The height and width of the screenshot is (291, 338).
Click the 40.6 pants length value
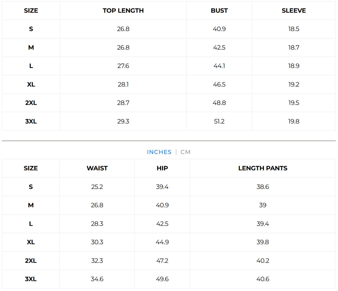(263, 279)
